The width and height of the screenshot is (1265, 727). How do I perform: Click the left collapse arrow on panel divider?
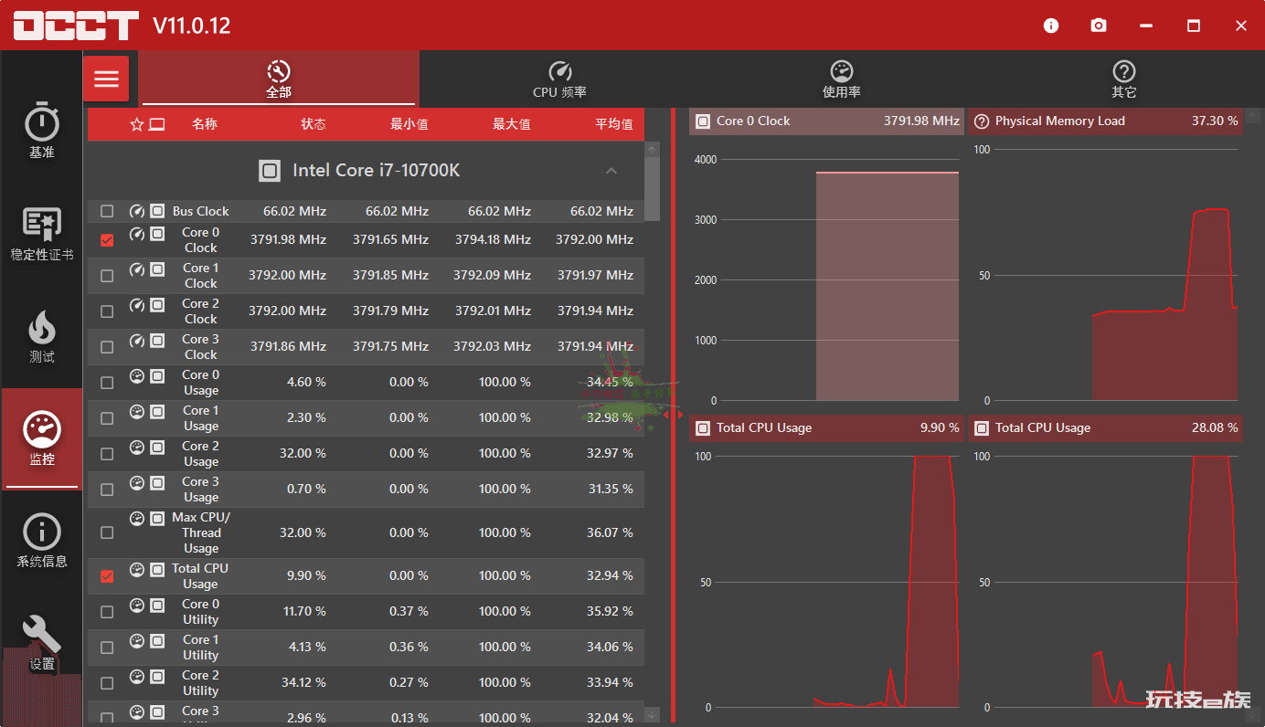point(666,415)
